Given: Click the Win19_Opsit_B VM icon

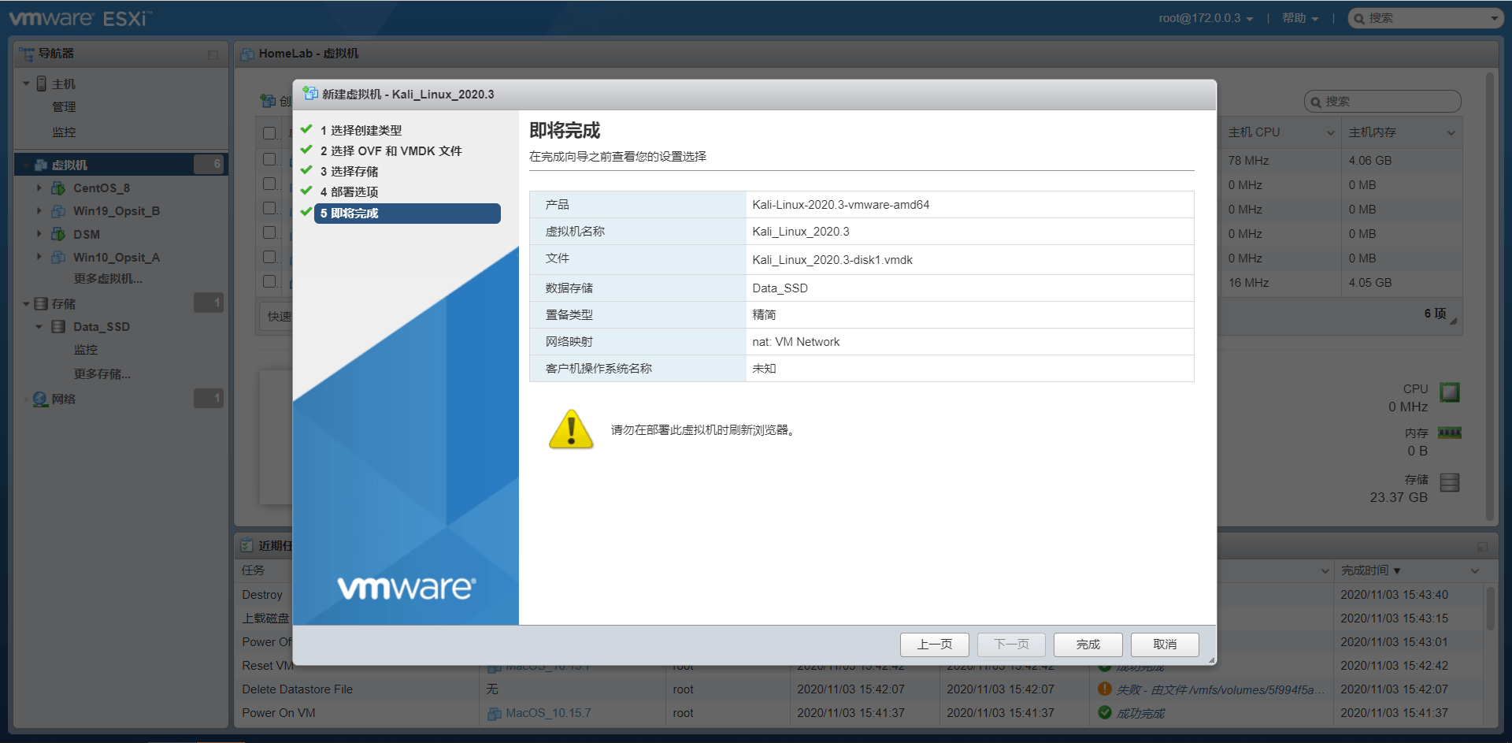Looking at the screenshot, I should (58, 211).
